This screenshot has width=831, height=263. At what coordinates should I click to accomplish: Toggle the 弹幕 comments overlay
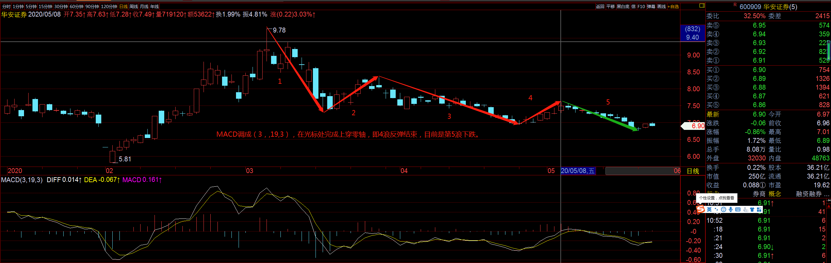tap(651, 6)
